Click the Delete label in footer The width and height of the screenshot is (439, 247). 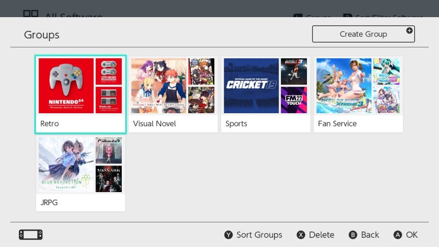(x=321, y=235)
